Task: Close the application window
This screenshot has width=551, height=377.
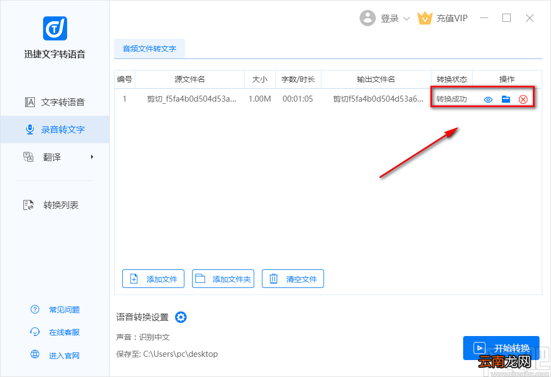Action: coord(530,18)
